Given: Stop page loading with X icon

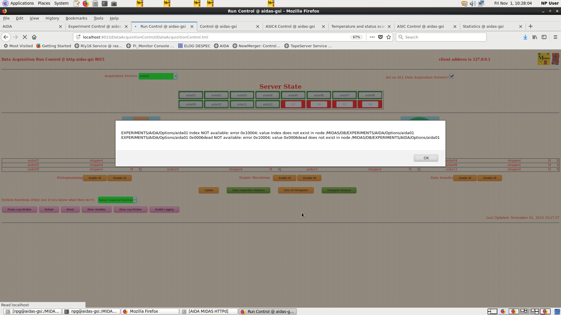Looking at the screenshot, I should point(25,37).
